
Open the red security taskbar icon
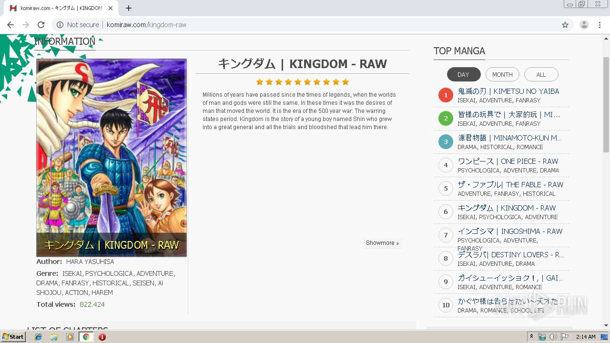(102, 337)
